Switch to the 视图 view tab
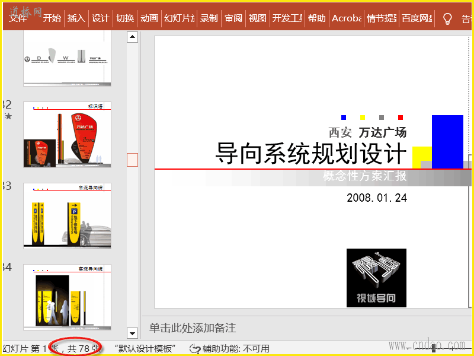 coord(258,18)
